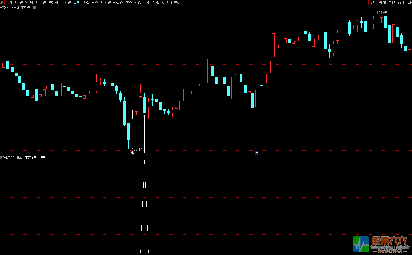
Task: Click the 叠加 overlay button
Action: click(x=382, y=2)
